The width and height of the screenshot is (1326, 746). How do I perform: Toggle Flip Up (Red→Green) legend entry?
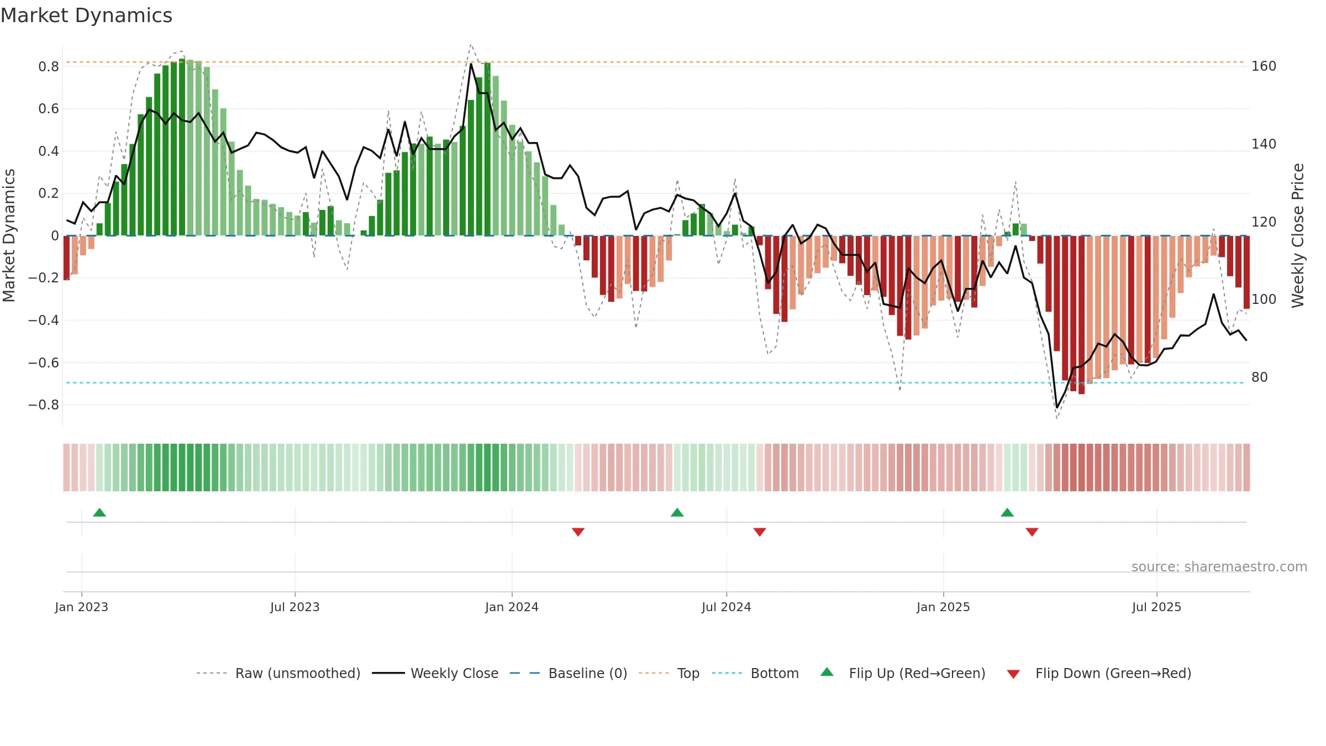click(x=903, y=673)
